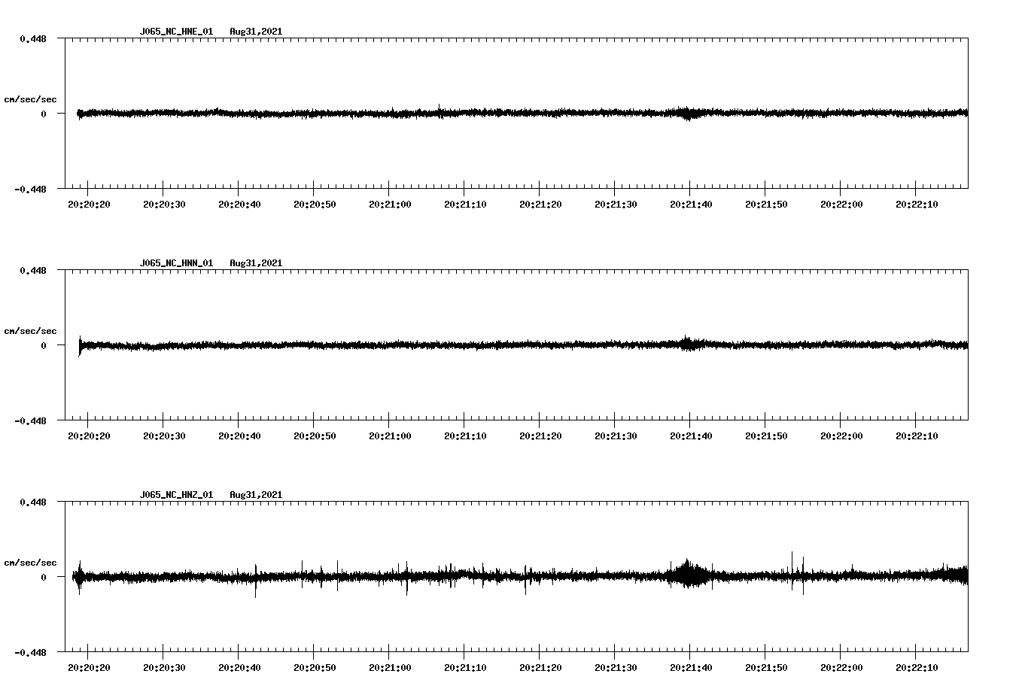1022x695 pixels.
Task: Click the 0.448 axis value on HNN plot
Action: [33, 270]
